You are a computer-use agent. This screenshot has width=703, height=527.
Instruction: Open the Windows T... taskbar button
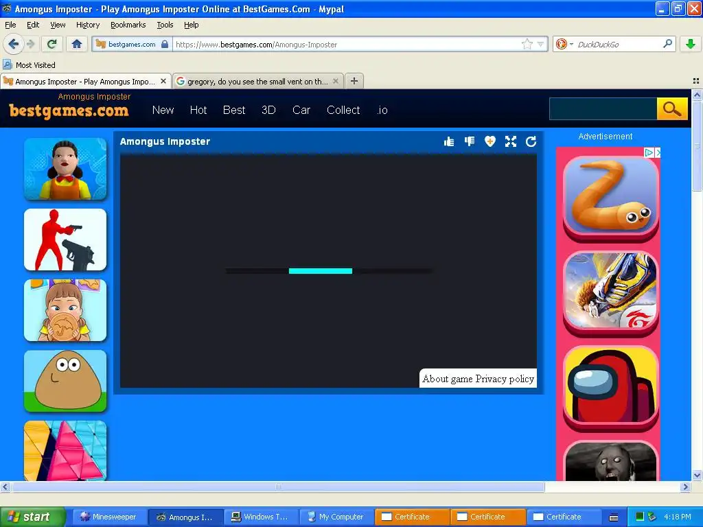pyautogui.click(x=260, y=517)
